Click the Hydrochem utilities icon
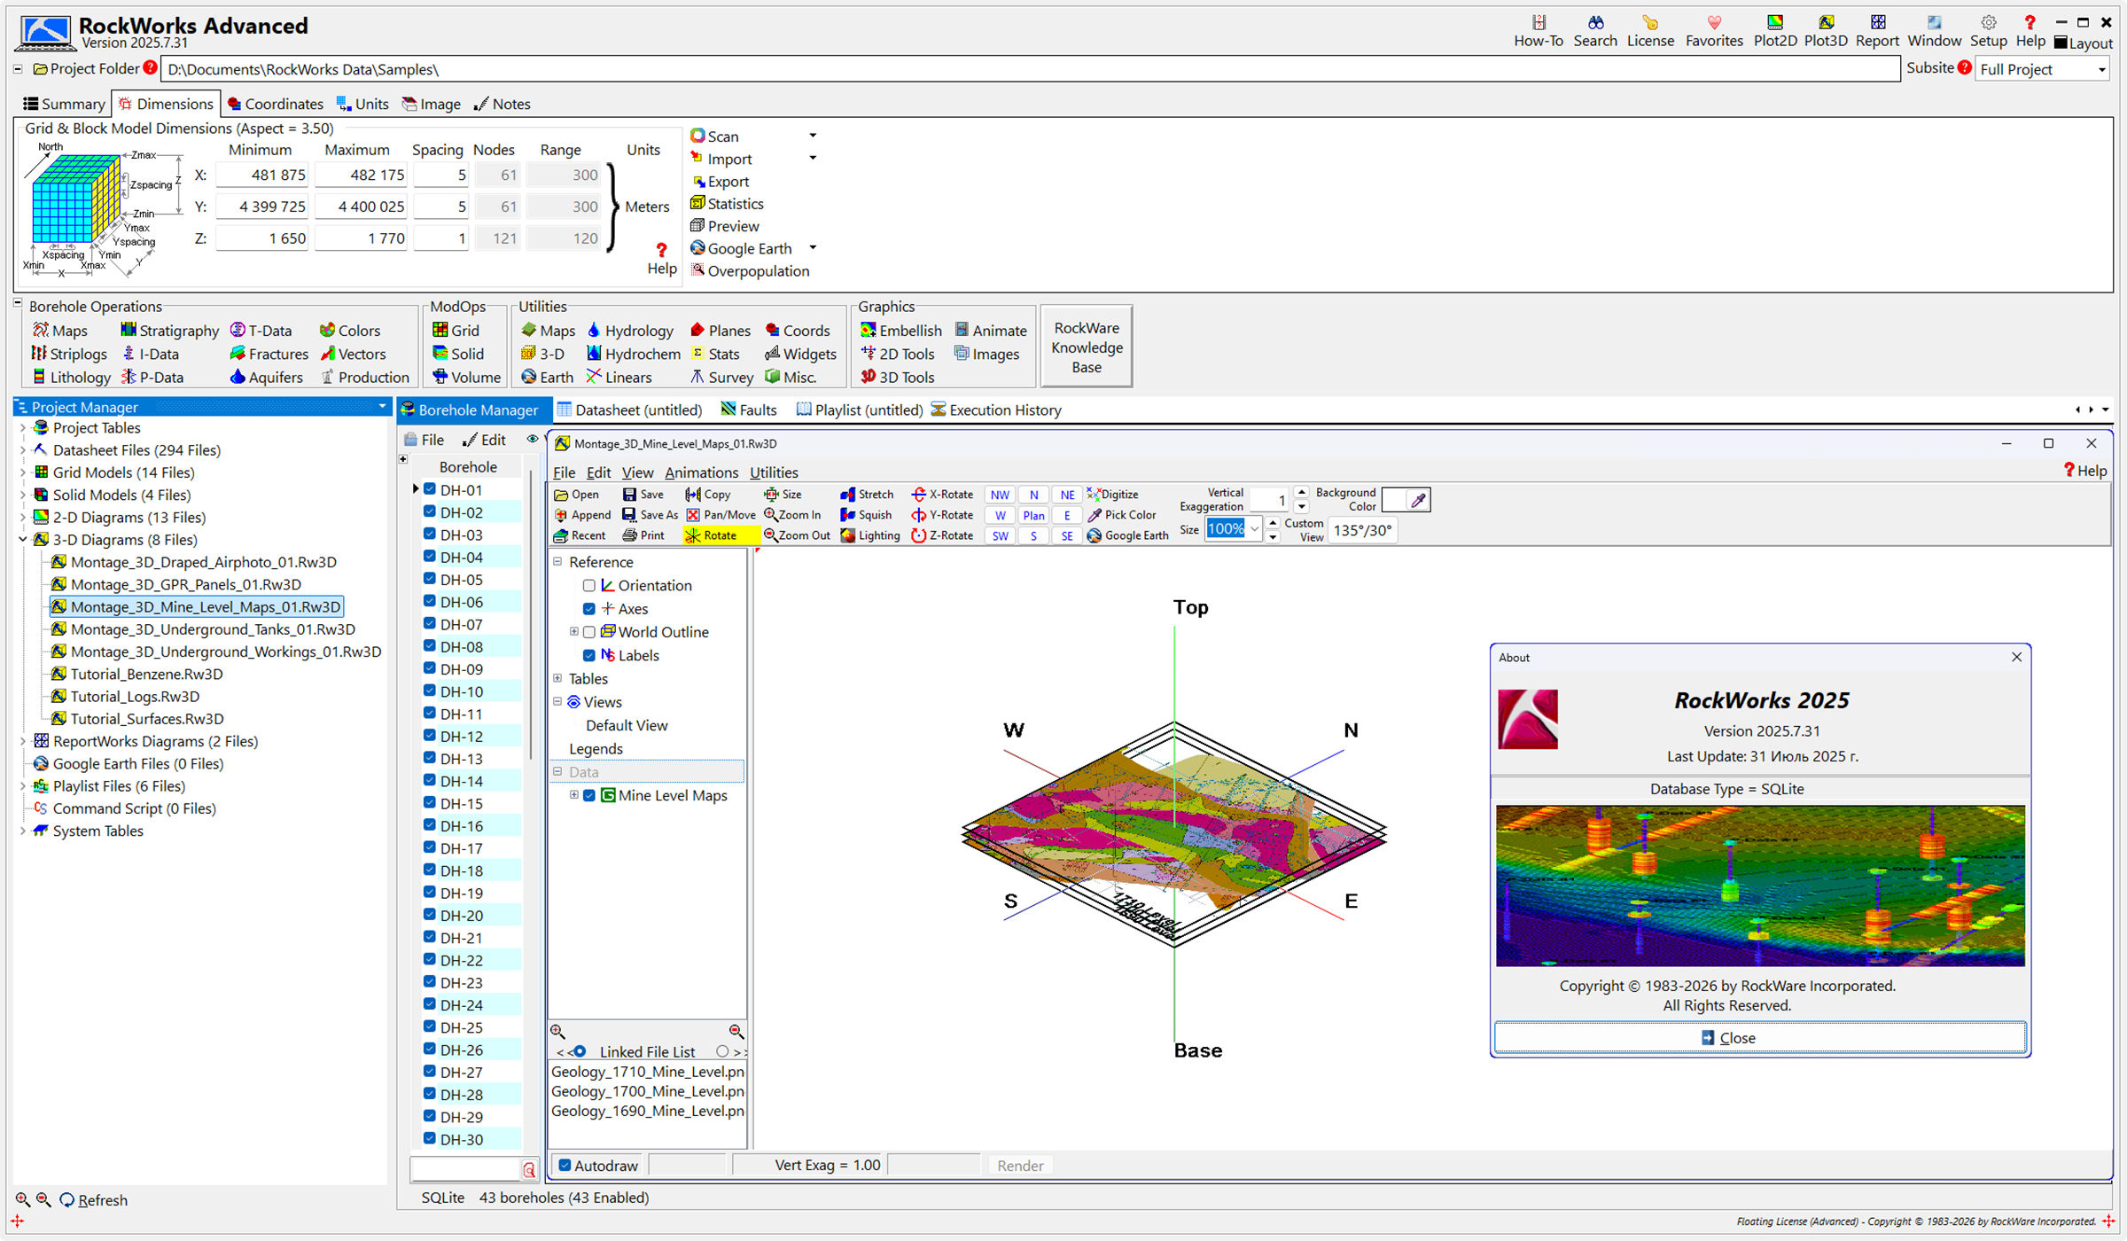The width and height of the screenshot is (2127, 1241). point(594,354)
